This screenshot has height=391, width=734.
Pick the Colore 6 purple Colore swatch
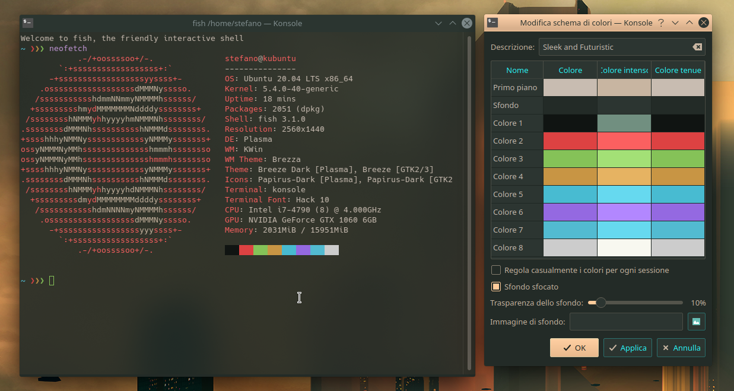coord(570,212)
